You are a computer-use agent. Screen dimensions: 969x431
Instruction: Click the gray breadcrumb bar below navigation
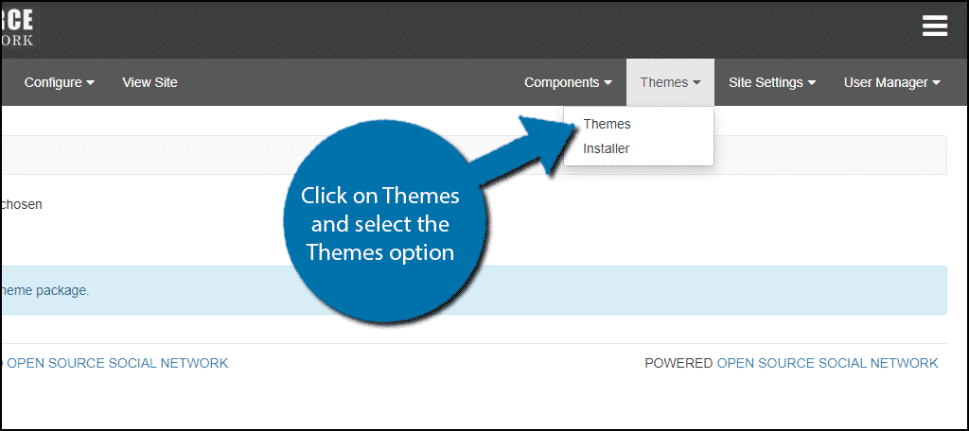click(x=474, y=155)
